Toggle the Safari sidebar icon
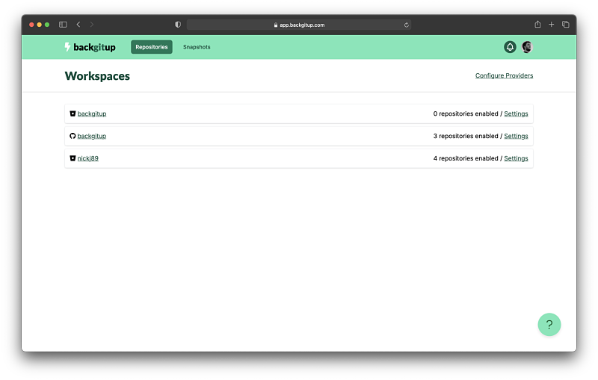Viewport: 598px width, 380px height. [63, 25]
